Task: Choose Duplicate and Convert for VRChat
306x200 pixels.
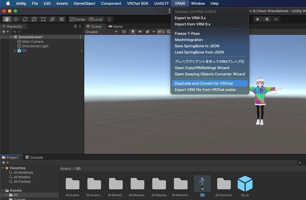Action: click(210, 83)
